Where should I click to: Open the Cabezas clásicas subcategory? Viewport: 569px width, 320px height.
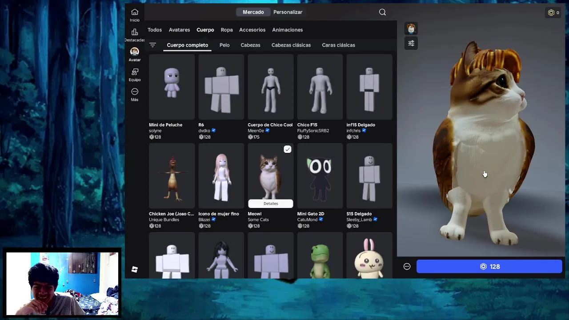291,45
